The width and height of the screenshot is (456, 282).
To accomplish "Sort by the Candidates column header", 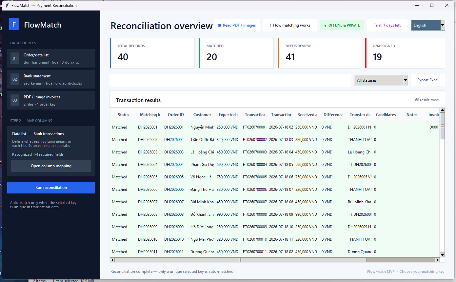I will pyautogui.click(x=386, y=115).
